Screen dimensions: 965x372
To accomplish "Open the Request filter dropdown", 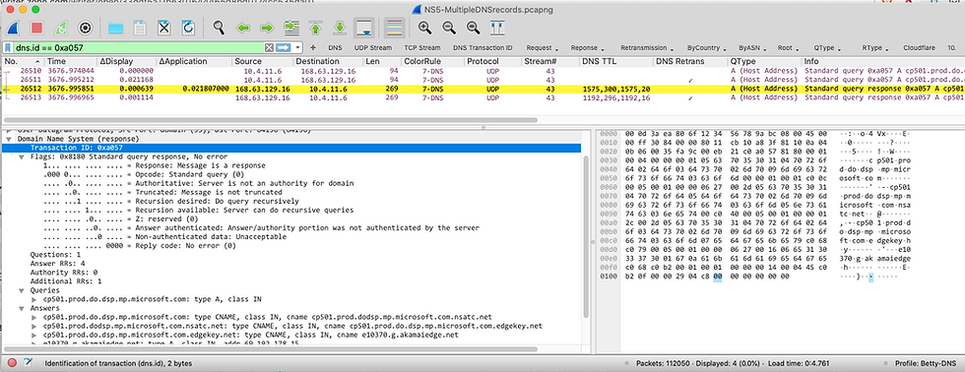I will click(x=543, y=47).
